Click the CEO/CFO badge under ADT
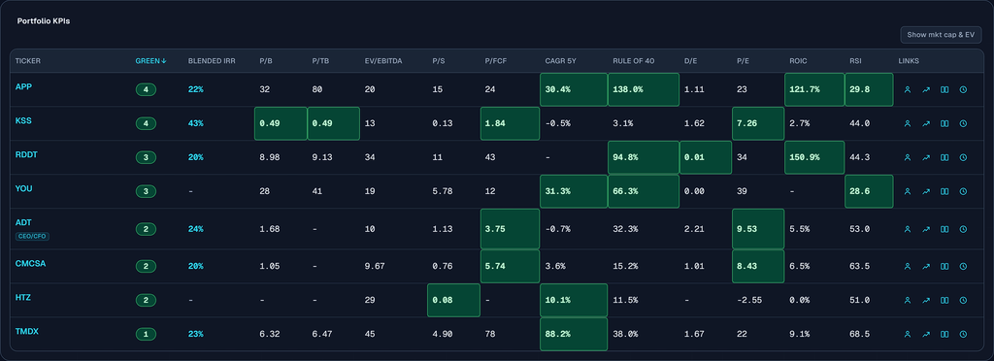Image resolution: width=994 pixels, height=361 pixels. 32,236
